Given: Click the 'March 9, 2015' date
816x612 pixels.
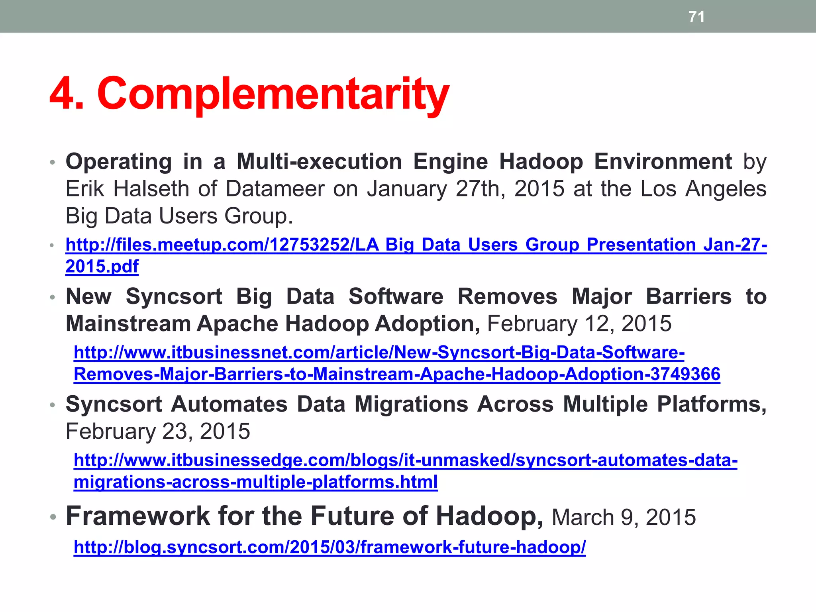Looking at the screenshot, I should coord(624,517).
